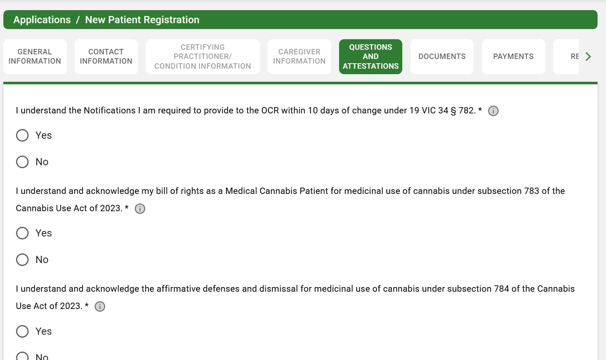
Task: Click the info icon next to the affirmative defenses question
Action: point(100,306)
